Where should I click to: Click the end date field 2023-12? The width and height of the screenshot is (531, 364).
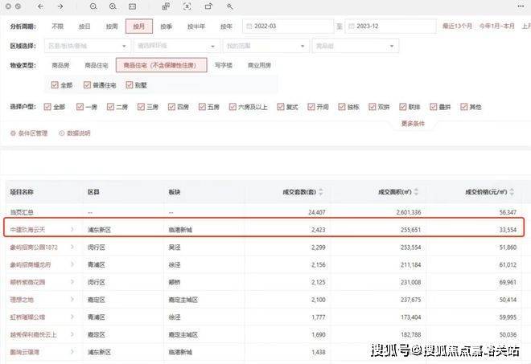[390, 27]
